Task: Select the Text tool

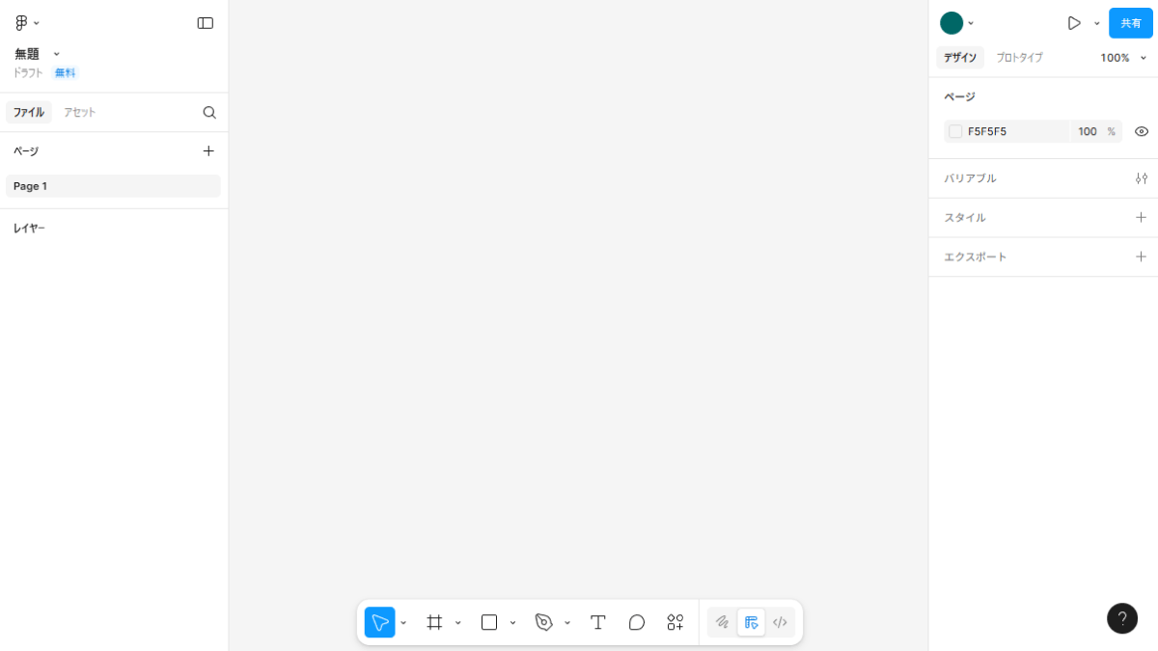Action: coord(598,622)
